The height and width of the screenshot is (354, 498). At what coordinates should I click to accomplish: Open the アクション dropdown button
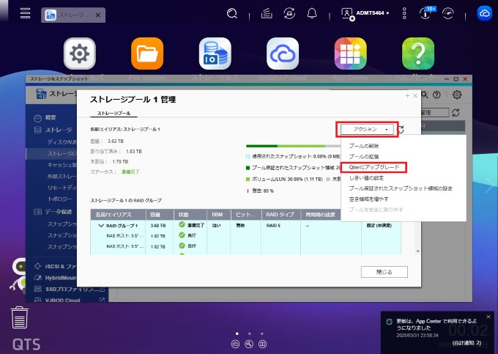(367, 129)
